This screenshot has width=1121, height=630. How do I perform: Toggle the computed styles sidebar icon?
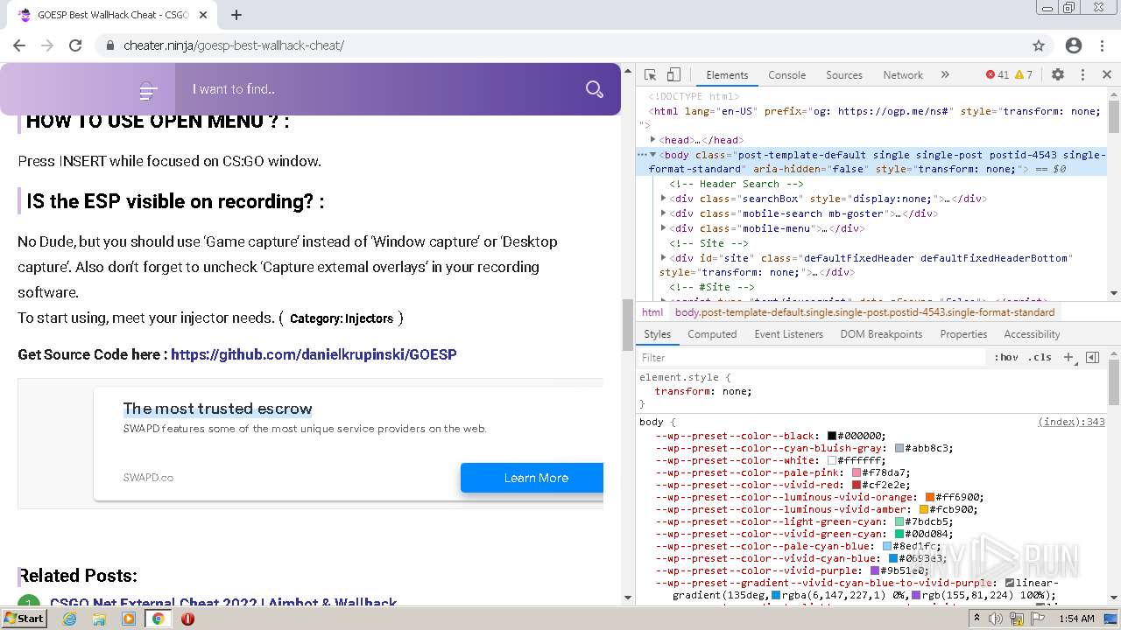point(1092,358)
